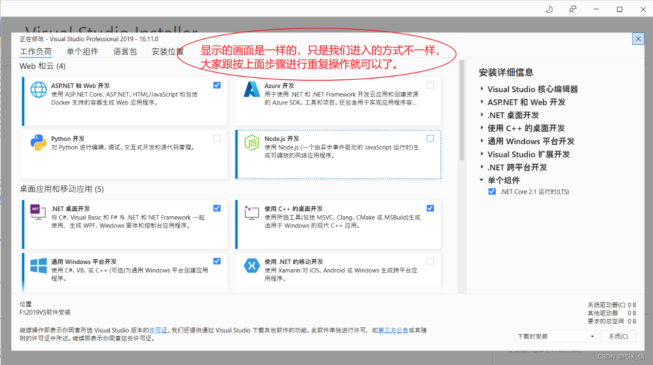Image resolution: width=653 pixels, height=365 pixels.
Task: Click the ASP.NET globe workload icon
Action: pos(39,90)
